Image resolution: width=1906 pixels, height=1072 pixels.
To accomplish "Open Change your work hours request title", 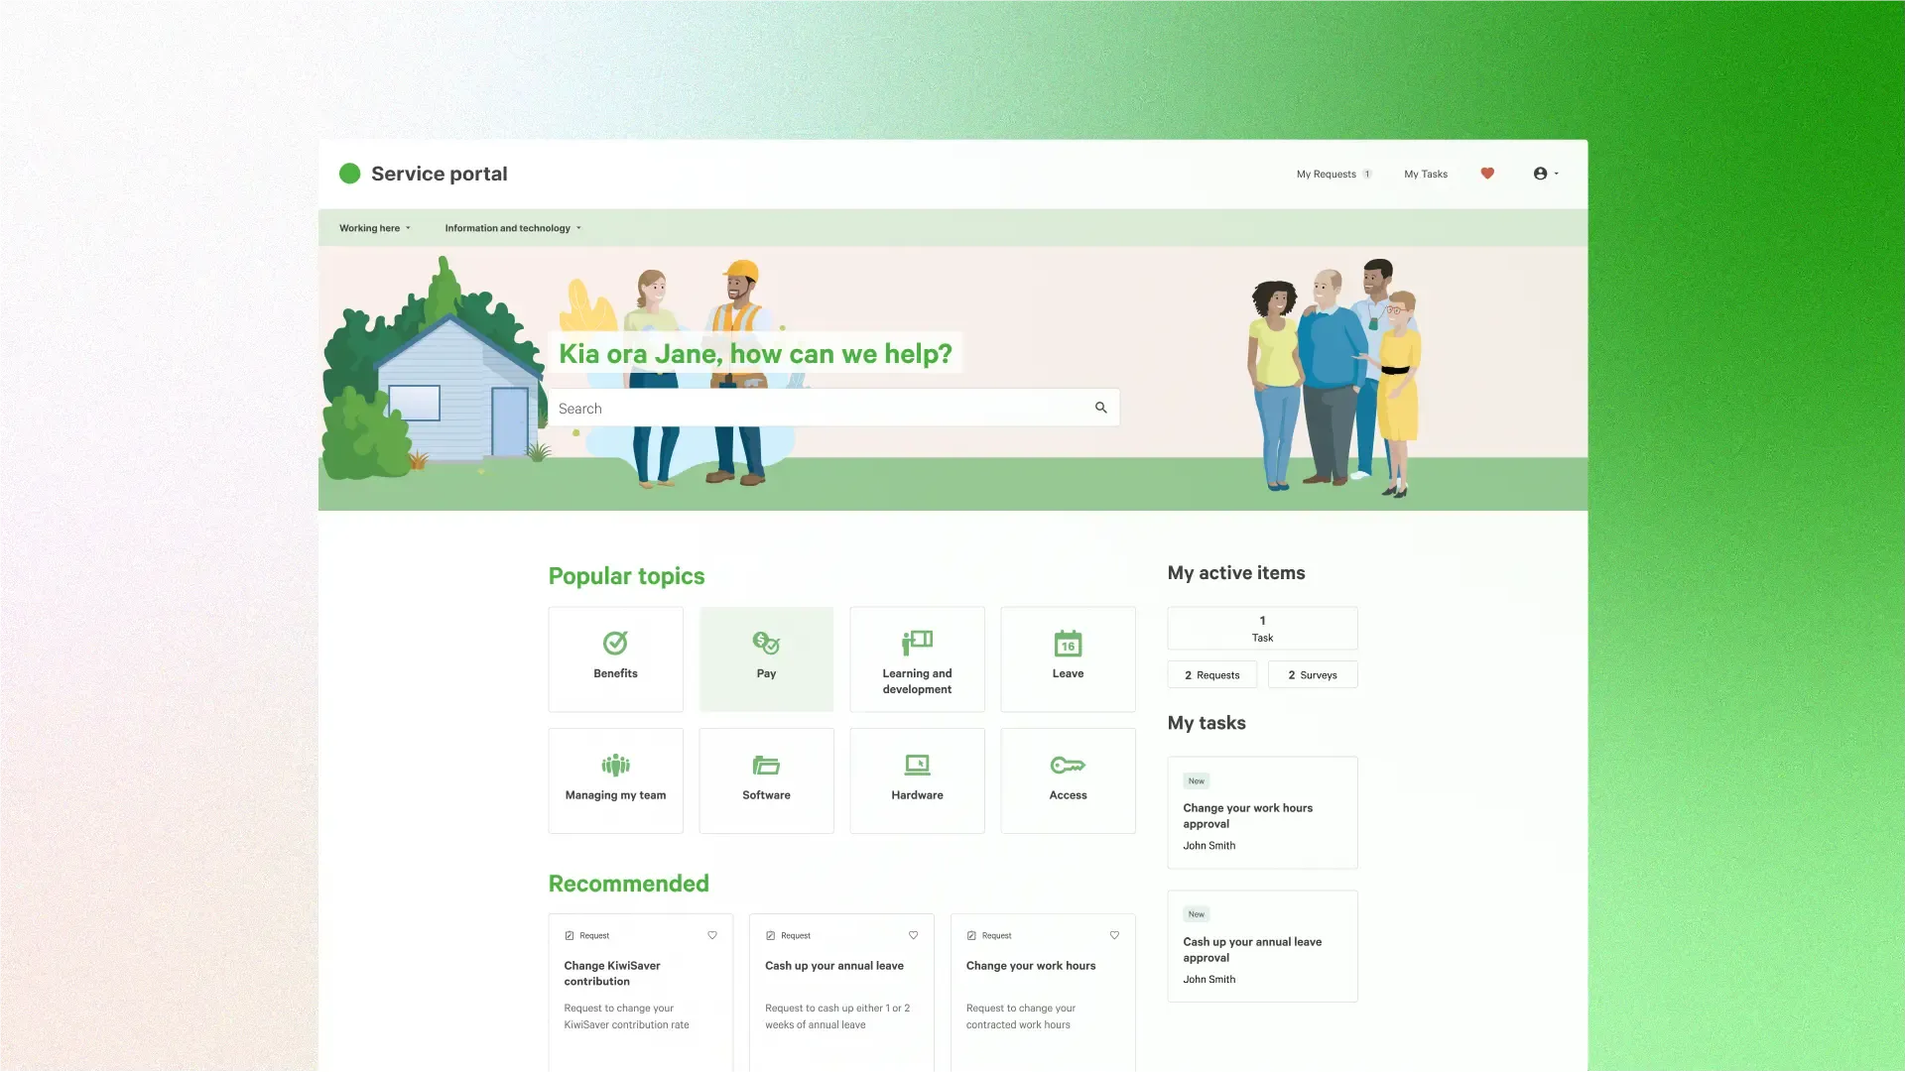I will tap(1030, 966).
